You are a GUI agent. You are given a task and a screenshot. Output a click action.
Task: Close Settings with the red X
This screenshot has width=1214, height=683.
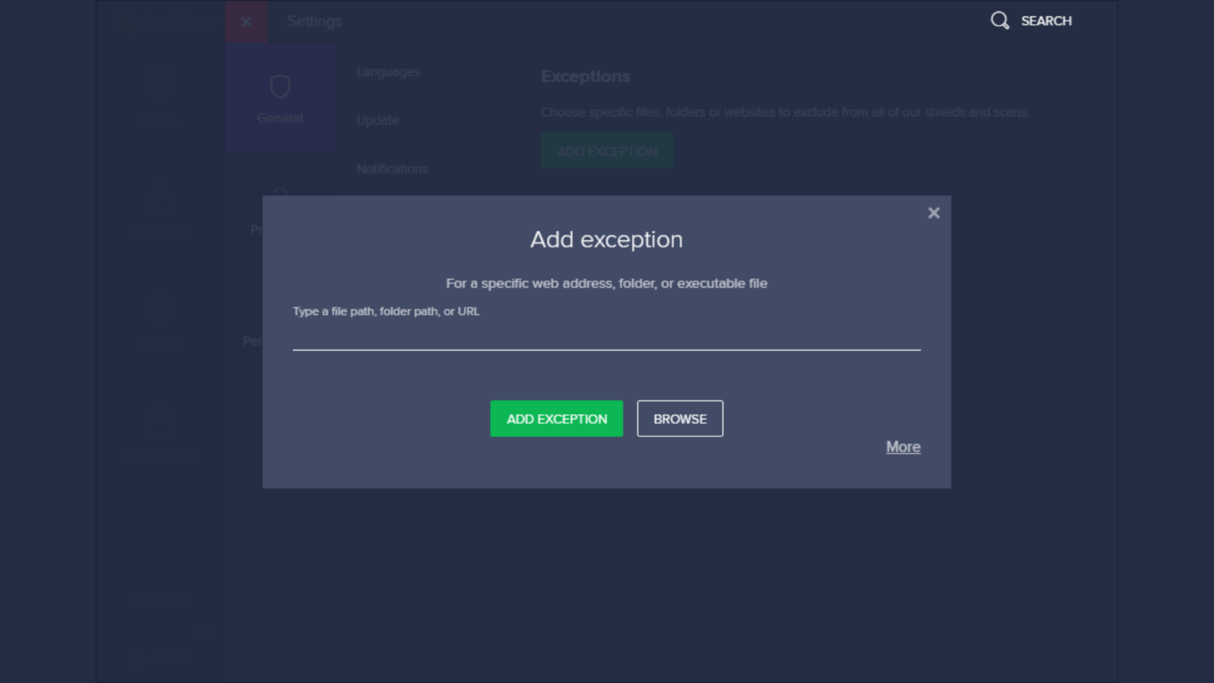[247, 21]
